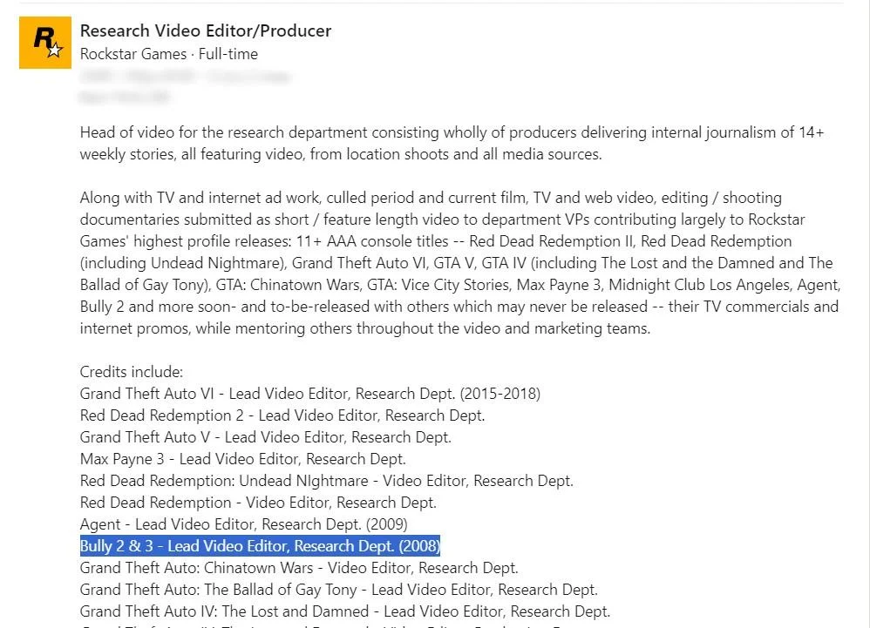This screenshot has width=870, height=628.
Task: Select the Red Dead Redemption 2 credit line
Action: 282,415
